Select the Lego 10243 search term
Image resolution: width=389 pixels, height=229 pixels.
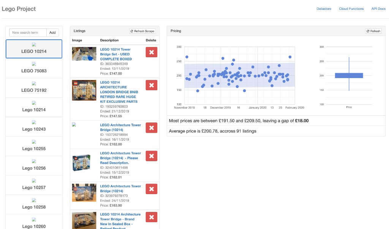[34, 127]
